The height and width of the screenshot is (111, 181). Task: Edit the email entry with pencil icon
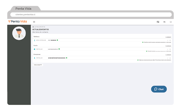point(168,49)
